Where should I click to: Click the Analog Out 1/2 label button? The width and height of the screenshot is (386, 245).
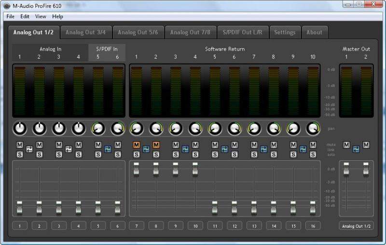tap(356, 226)
